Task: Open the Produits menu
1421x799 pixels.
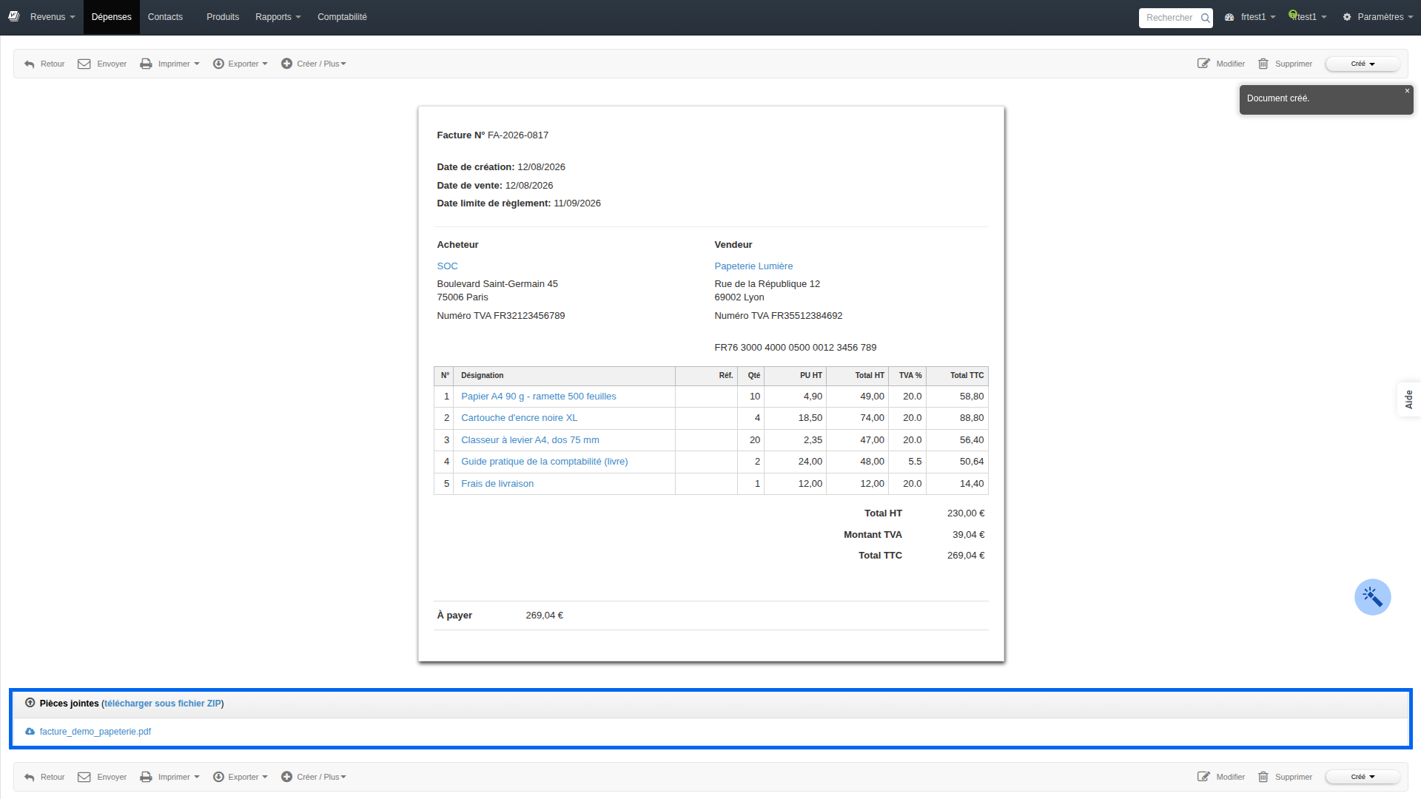Action: 223,17
